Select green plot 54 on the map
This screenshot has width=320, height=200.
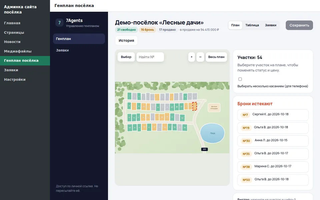point(185,128)
